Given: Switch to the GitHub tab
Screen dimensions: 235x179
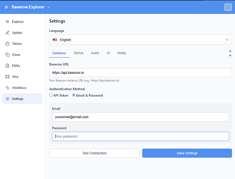Looking at the screenshot, I should [x=78, y=53].
